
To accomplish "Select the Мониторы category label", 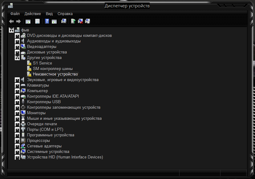I will pyautogui.click(x=36, y=113).
